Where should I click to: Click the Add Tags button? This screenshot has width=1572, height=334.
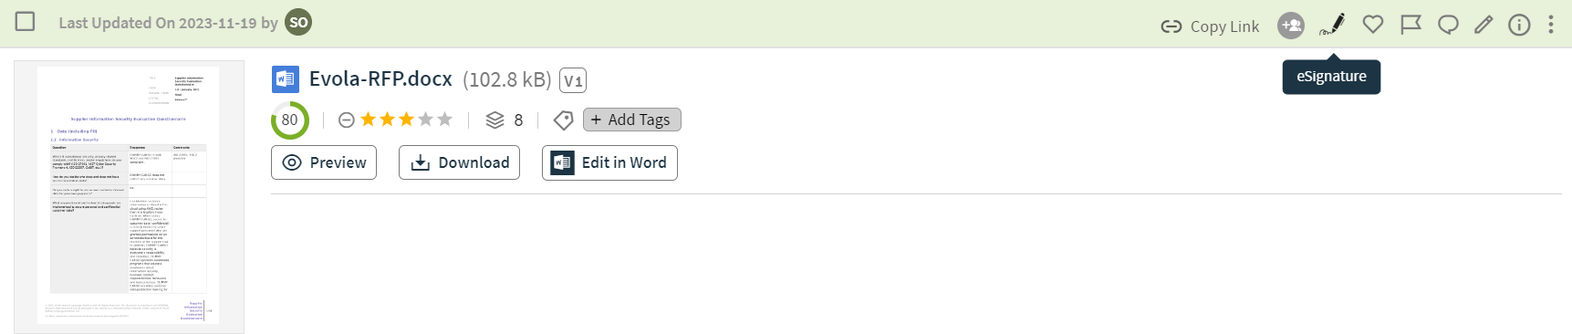click(632, 120)
